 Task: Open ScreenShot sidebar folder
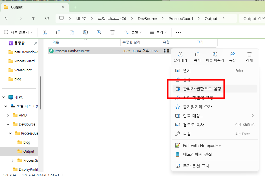20,70
